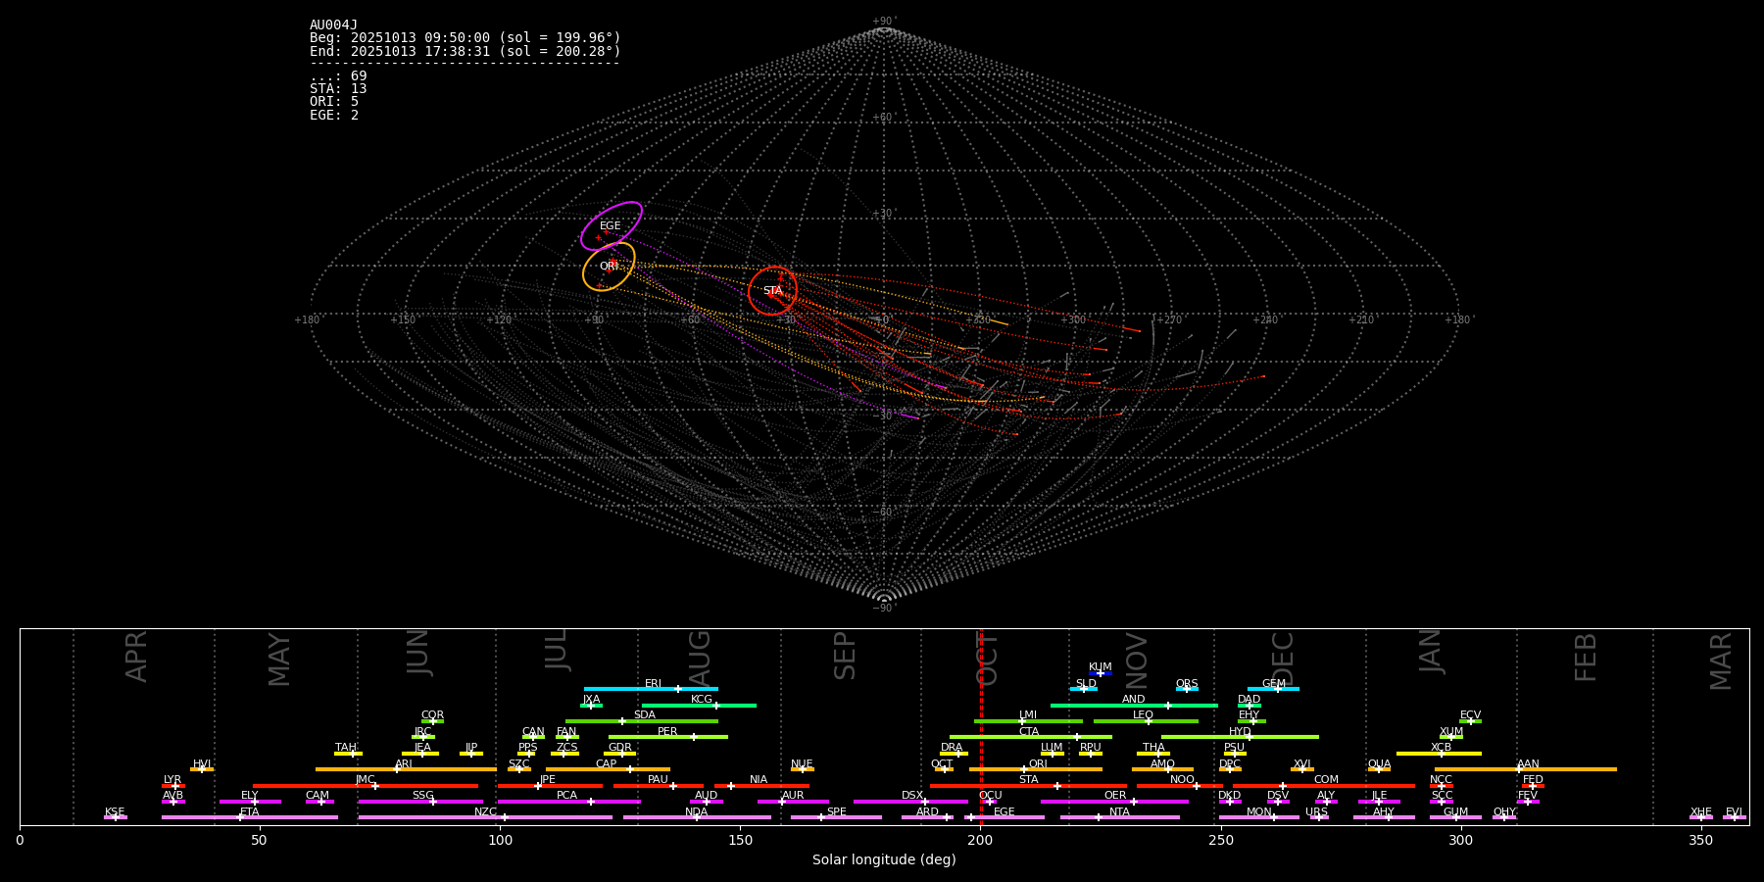Click the COM shower label

(x=1326, y=780)
